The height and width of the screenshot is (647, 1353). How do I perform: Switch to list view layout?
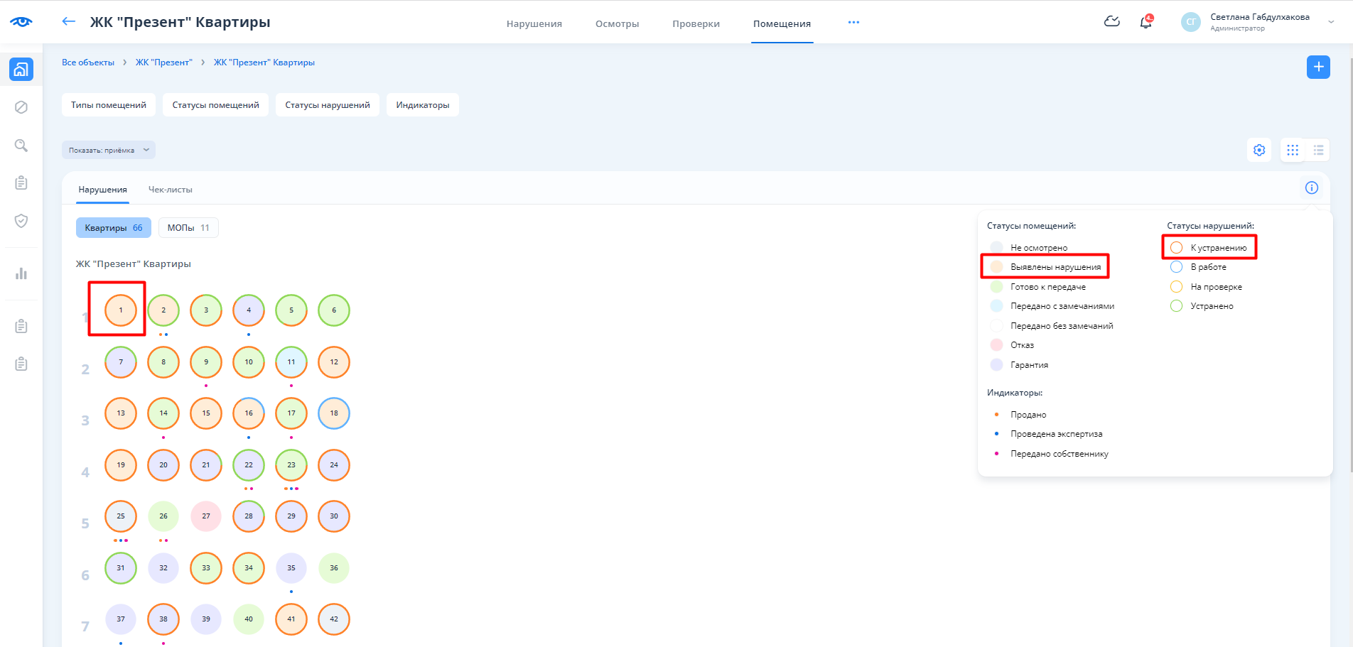pyautogui.click(x=1318, y=150)
